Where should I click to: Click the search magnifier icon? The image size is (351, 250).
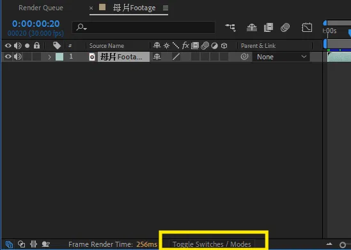[x=81, y=27]
